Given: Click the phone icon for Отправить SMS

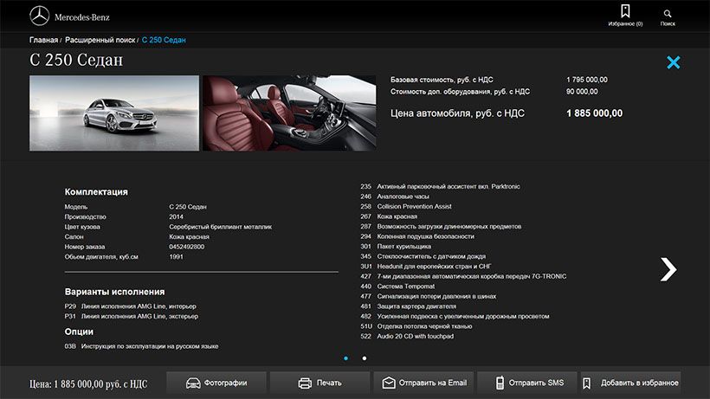Looking at the screenshot, I should coord(499,383).
